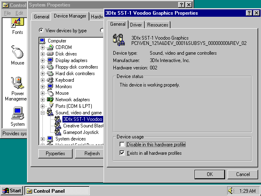The image size is (261, 196).
Task: Switch to the Resources tab
Action: click(158, 25)
